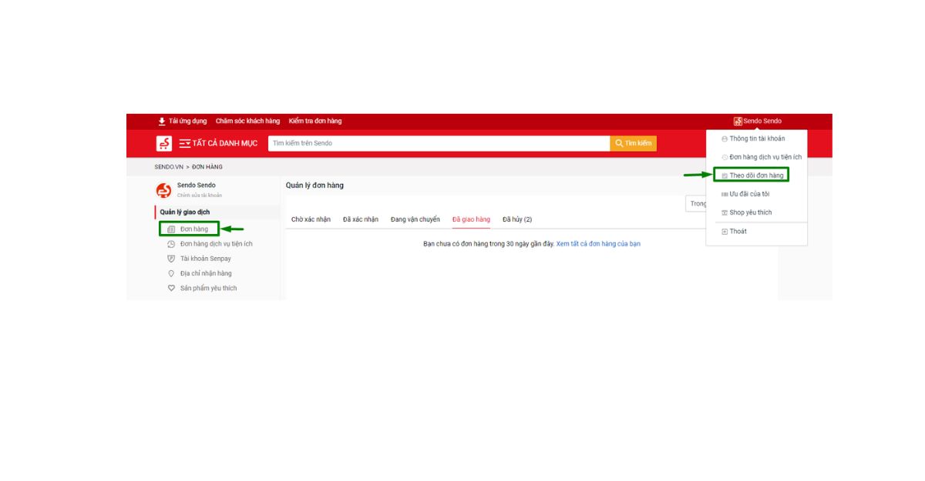Viewport: 925px width, 481px height.
Task: Click the account avatar icon in top bar
Action: pos(738,121)
